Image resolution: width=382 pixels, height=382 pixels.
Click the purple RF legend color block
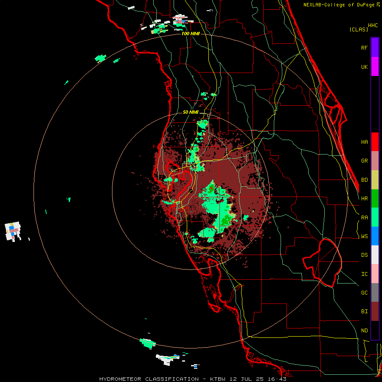click(x=375, y=48)
